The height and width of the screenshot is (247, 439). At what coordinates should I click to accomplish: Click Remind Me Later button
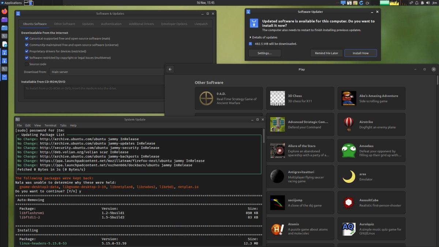326,53
